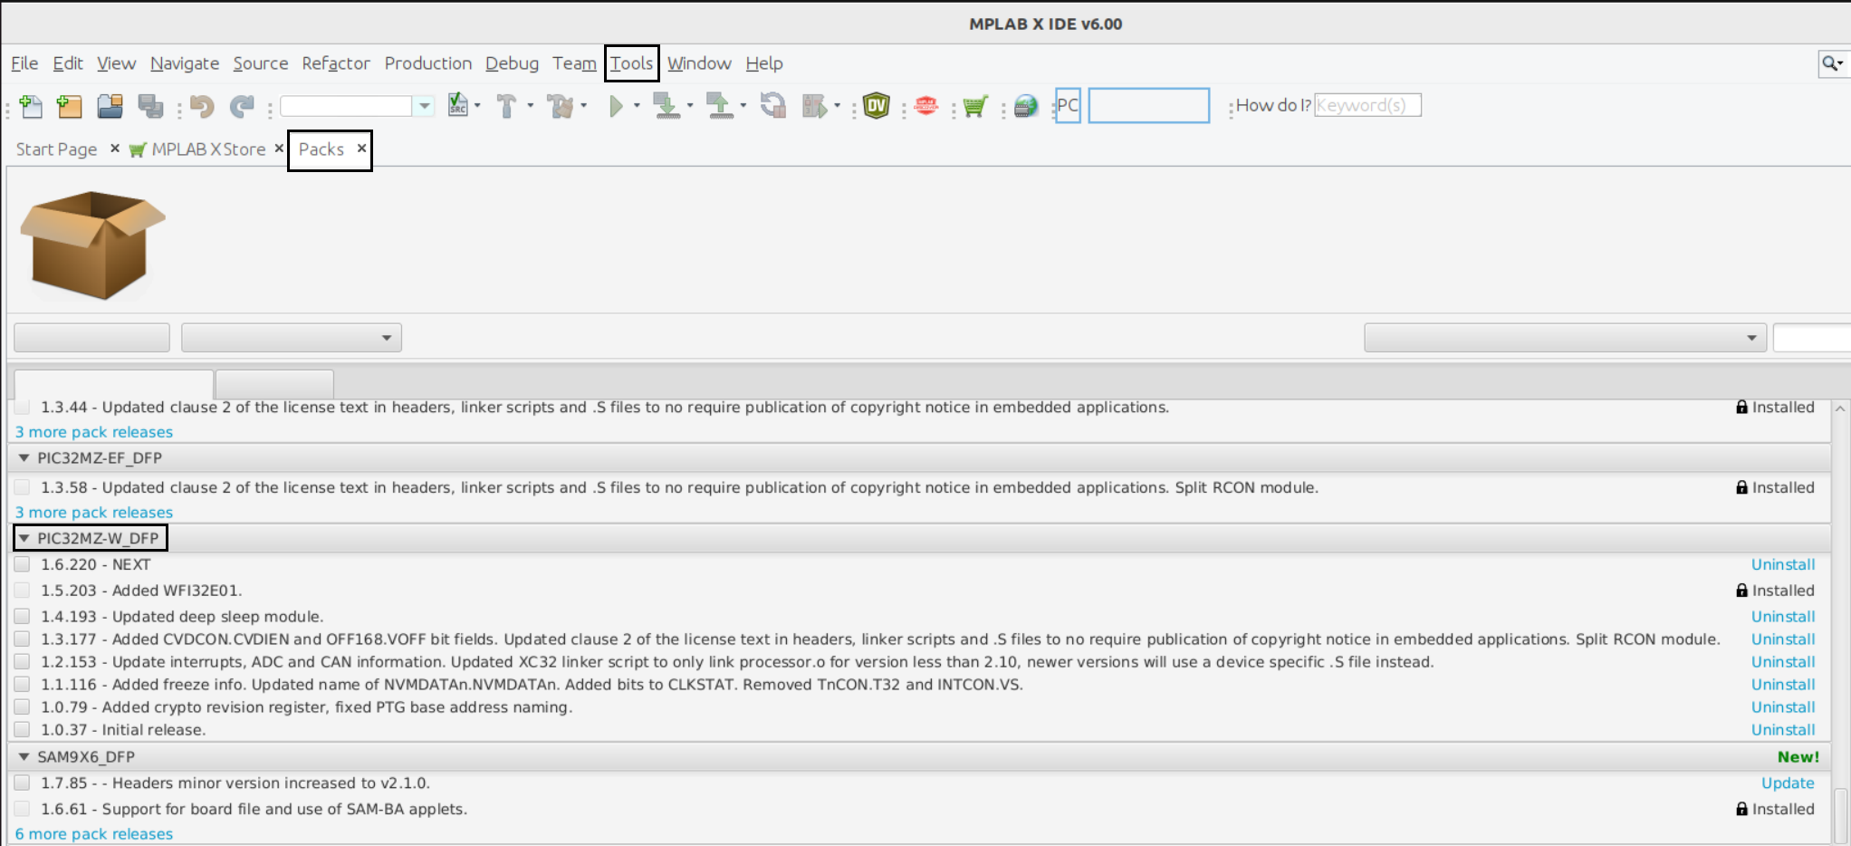Tick the checkbox for version 1.3.177
Image resolution: width=1851 pixels, height=846 pixels.
click(23, 639)
